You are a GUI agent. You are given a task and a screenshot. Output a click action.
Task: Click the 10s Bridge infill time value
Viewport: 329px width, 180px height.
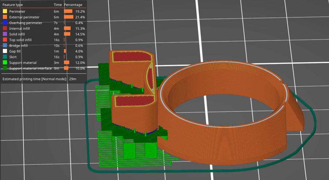pyautogui.click(x=57, y=46)
